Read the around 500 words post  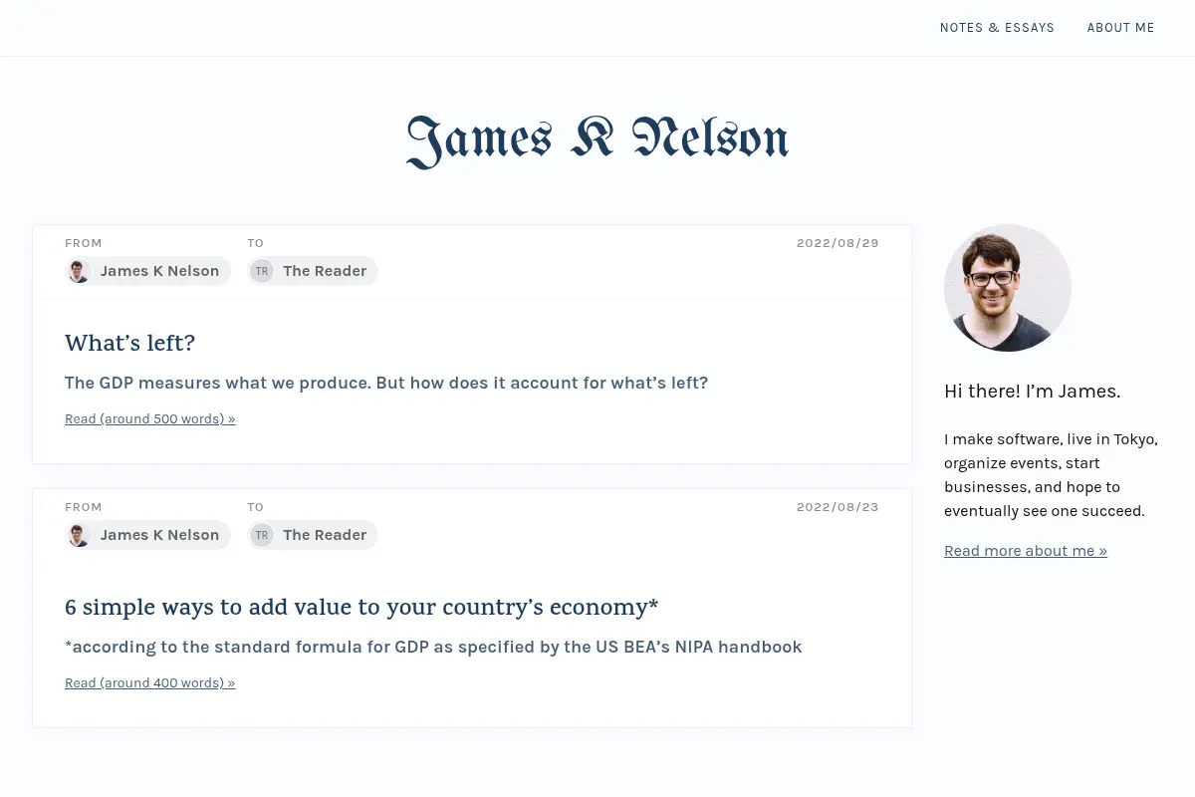pos(150,419)
